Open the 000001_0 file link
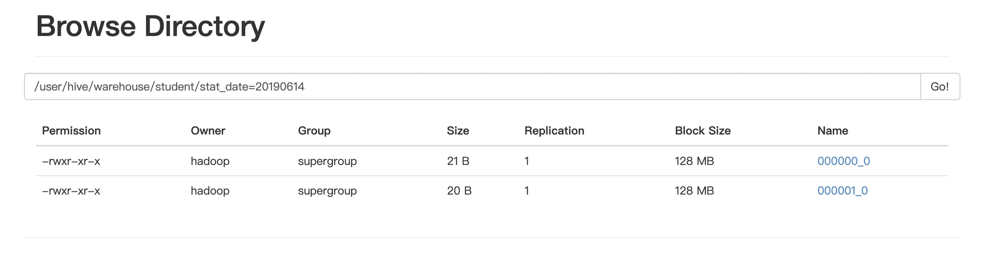 pyautogui.click(x=842, y=191)
